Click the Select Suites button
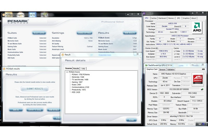The height and width of the screenshot is (138, 208). (x=39, y=33)
